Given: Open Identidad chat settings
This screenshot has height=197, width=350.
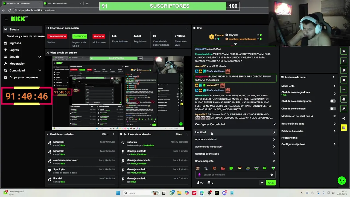Looking at the screenshot, I should tap(235, 132).
